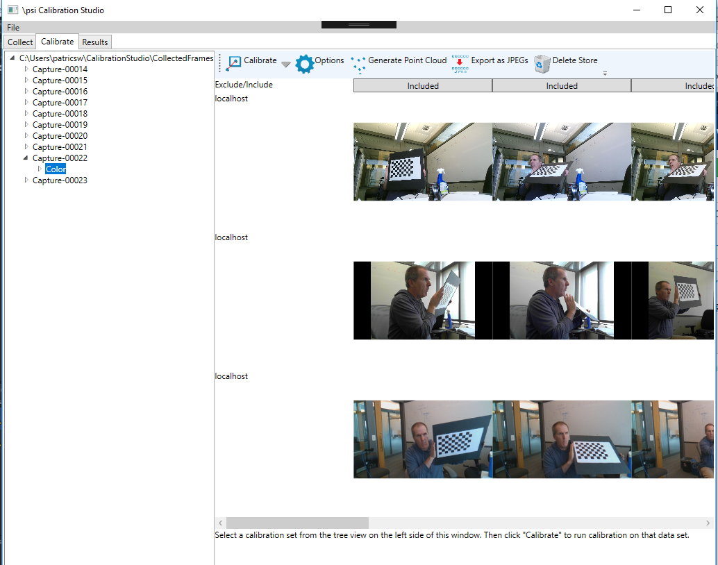
Task: Click the Generate Point Cloud label
Action: click(407, 60)
